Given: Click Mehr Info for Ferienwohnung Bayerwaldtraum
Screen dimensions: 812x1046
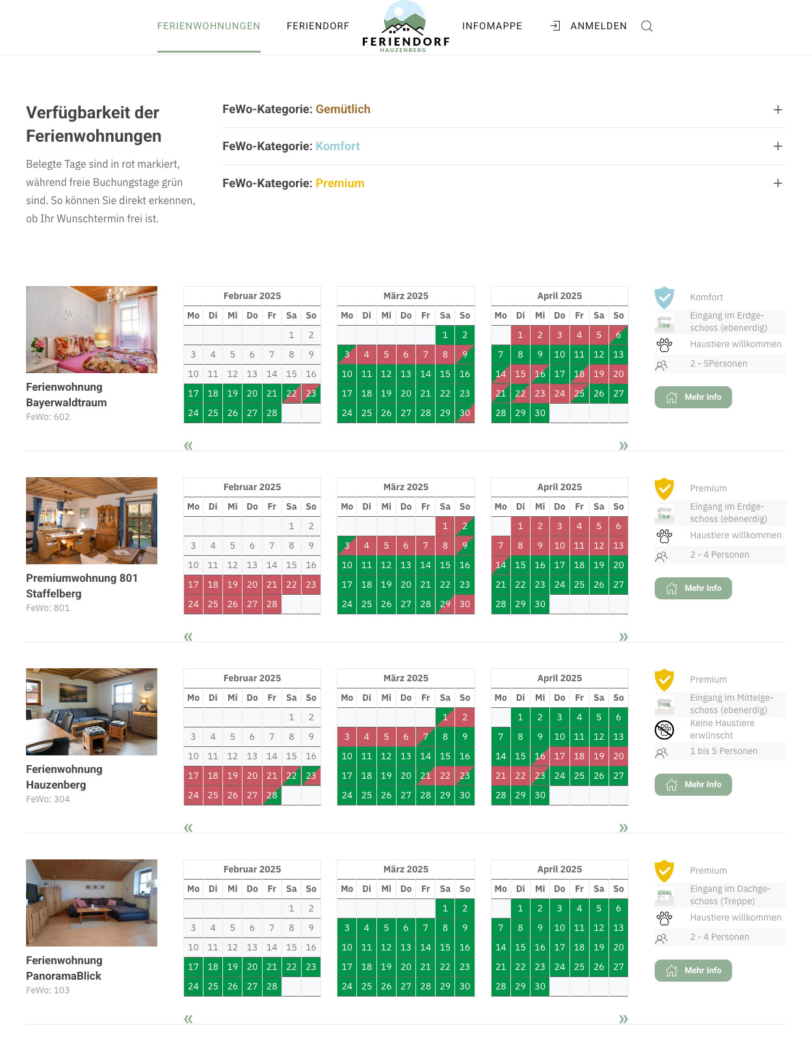Looking at the screenshot, I should click(693, 397).
